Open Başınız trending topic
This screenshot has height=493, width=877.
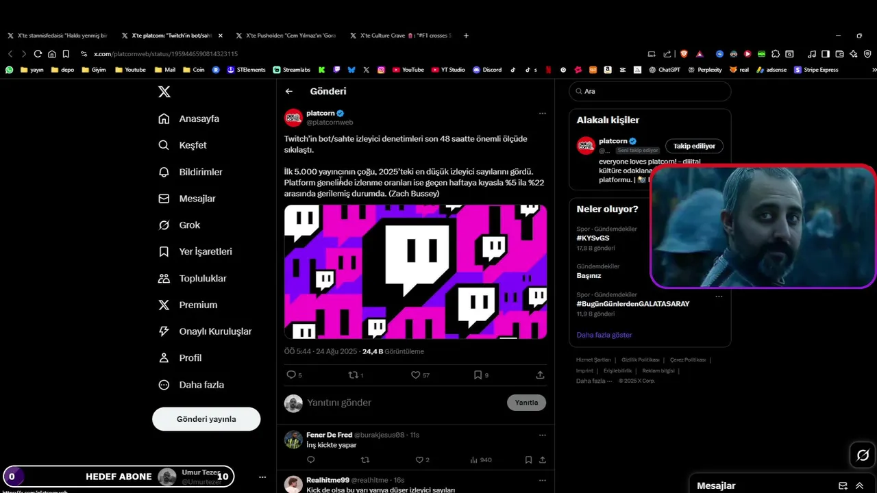tap(589, 275)
